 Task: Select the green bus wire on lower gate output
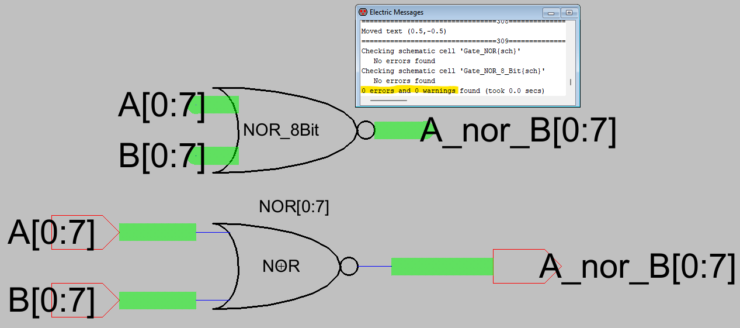(442, 267)
